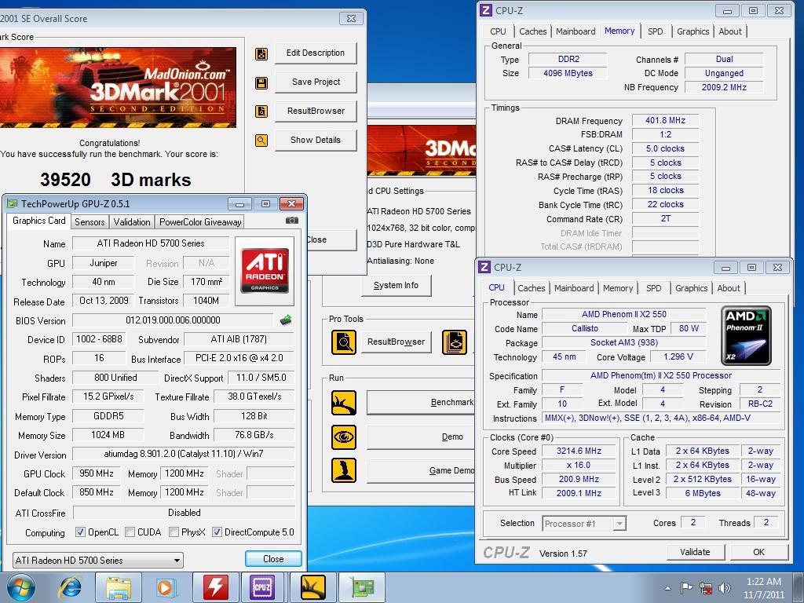Click GPU-Z screenshot camera icon
The height and width of the screenshot is (603, 804).
tap(292, 221)
